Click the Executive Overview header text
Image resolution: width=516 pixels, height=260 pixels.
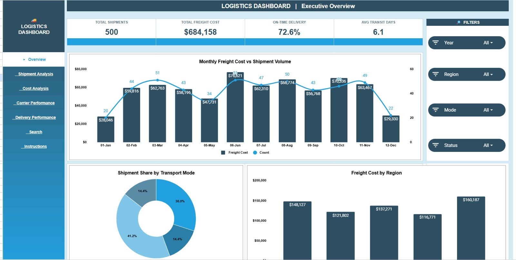tap(328, 6)
